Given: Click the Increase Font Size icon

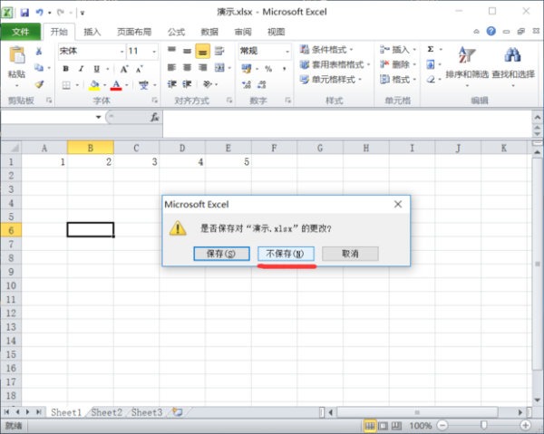Looking at the screenshot, I should click(x=124, y=69).
